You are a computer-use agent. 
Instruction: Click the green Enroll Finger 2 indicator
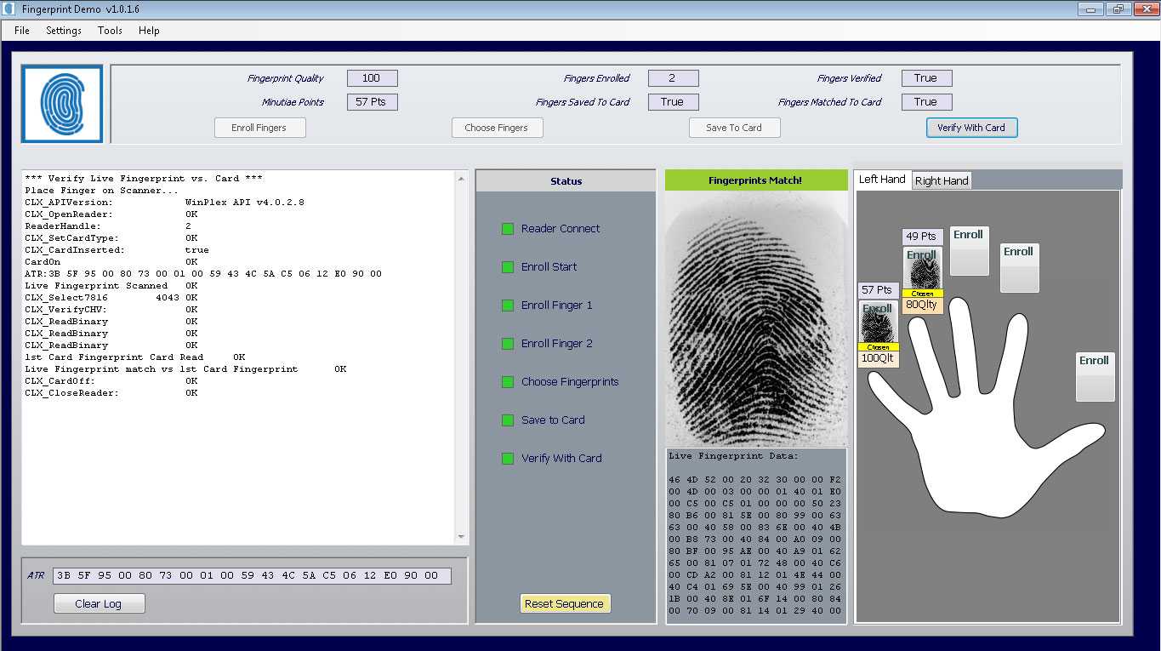pyautogui.click(x=508, y=344)
